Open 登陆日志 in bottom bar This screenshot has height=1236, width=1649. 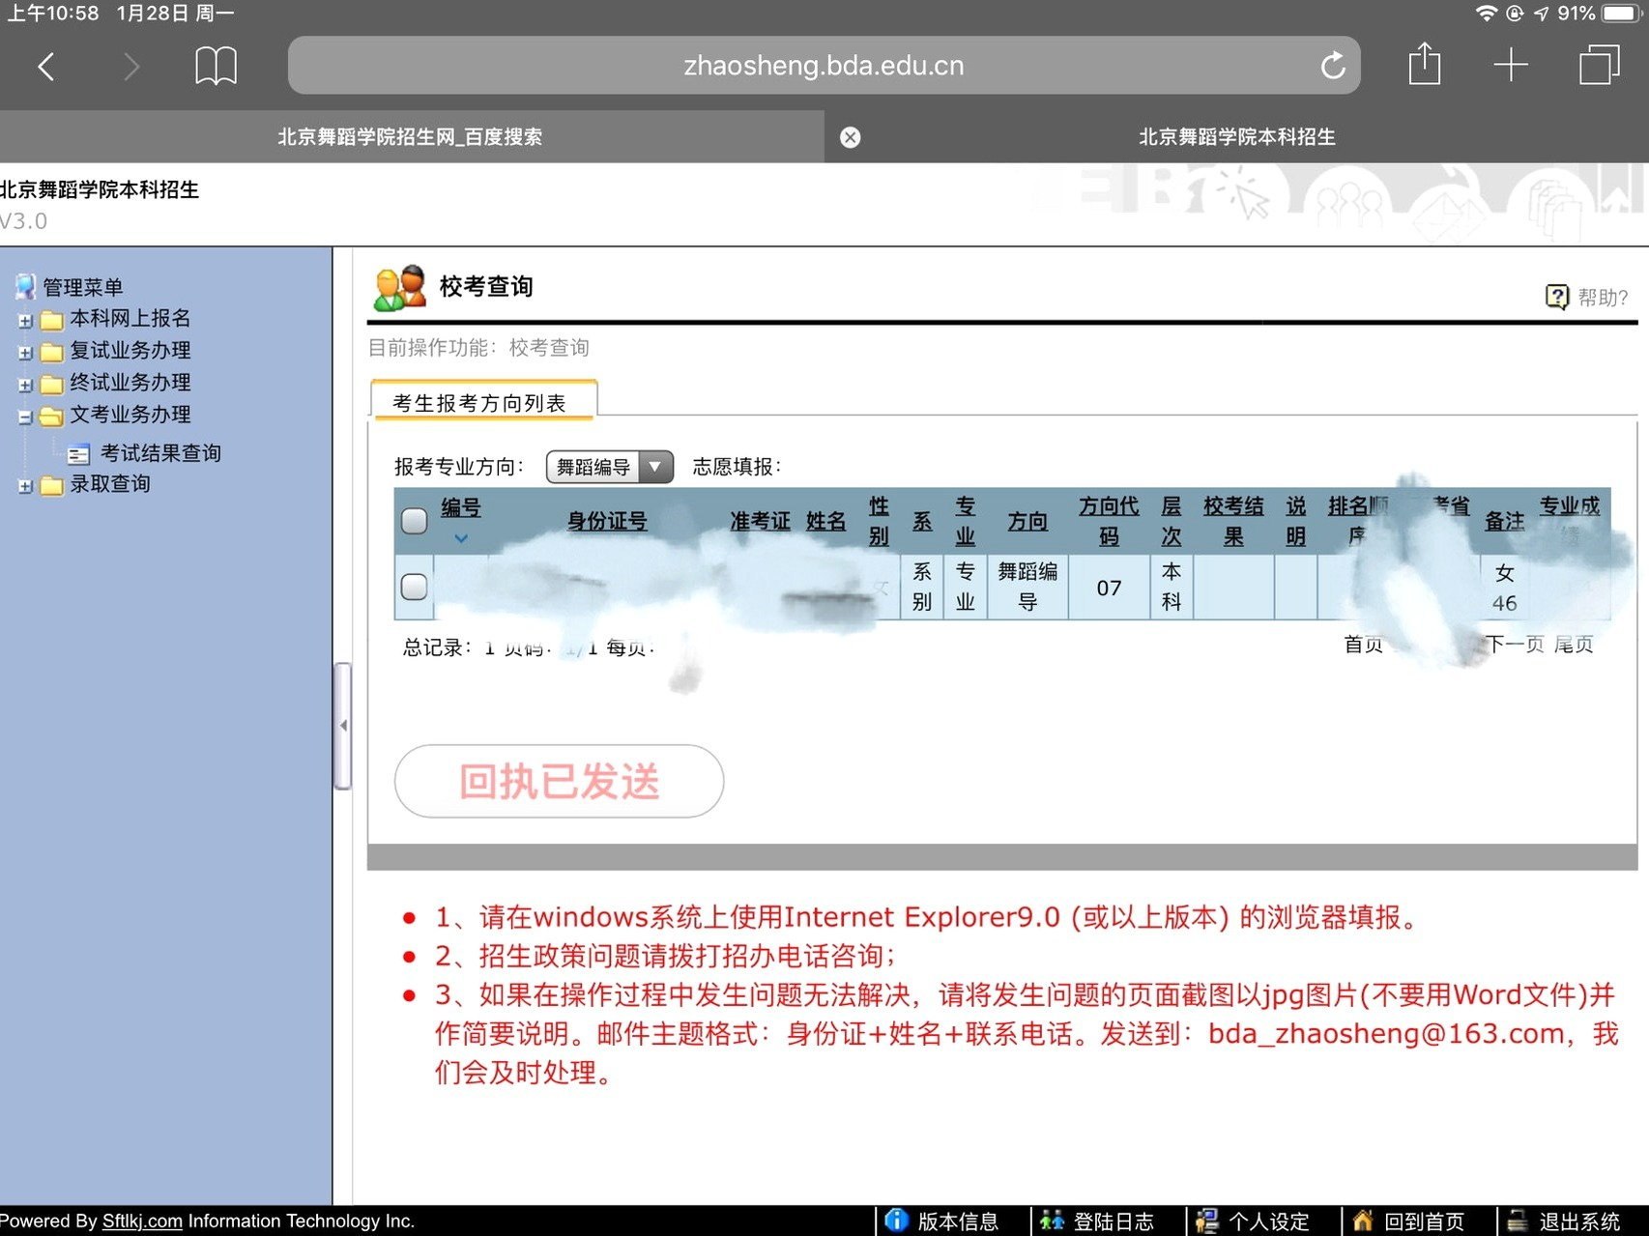[x=1097, y=1221]
